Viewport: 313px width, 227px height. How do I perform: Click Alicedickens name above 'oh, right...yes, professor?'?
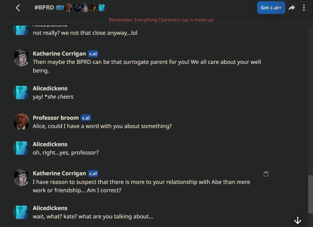50,144
